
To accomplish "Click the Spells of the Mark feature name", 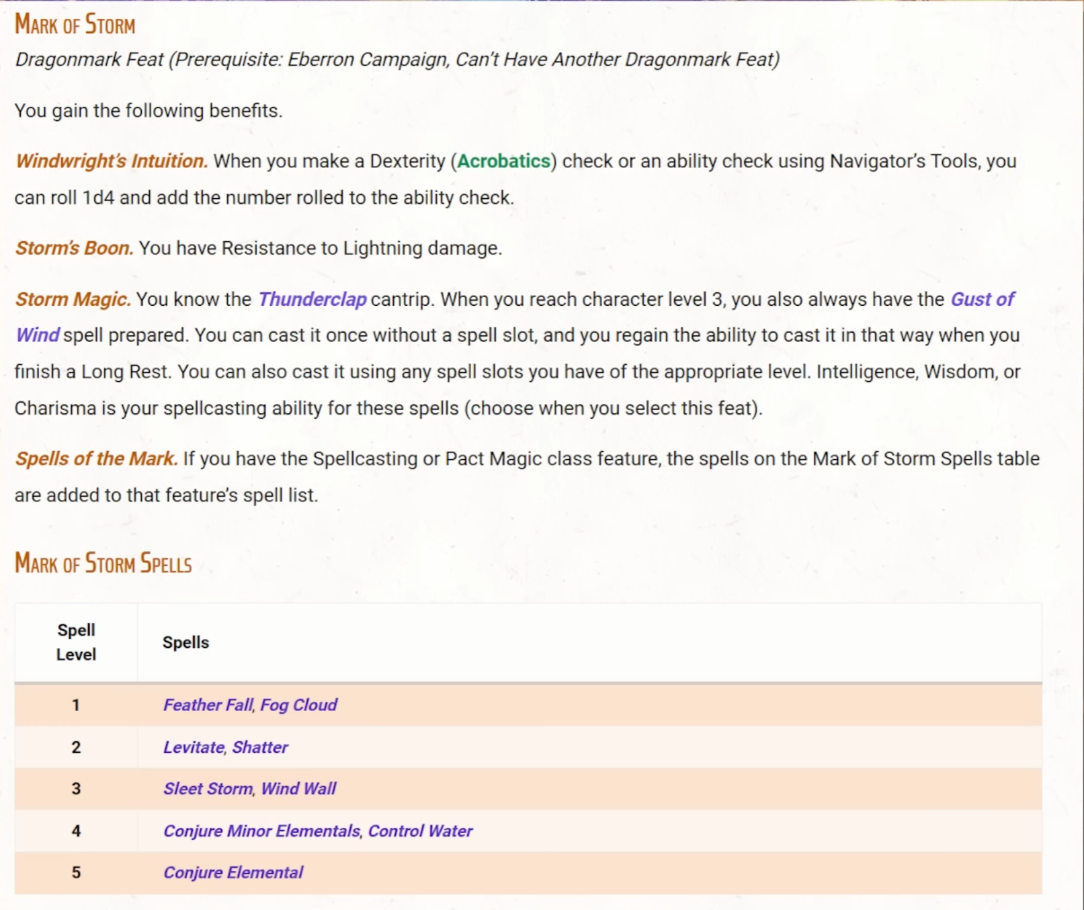I will (97, 458).
